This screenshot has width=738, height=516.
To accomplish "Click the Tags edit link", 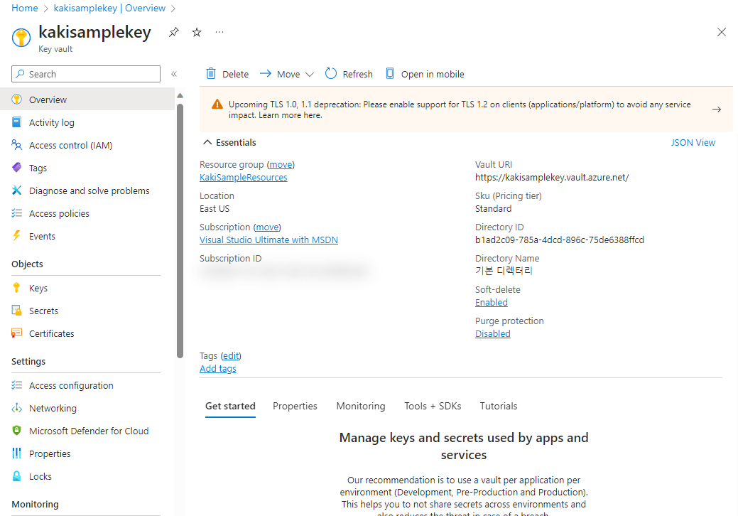I will [x=231, y=355].
